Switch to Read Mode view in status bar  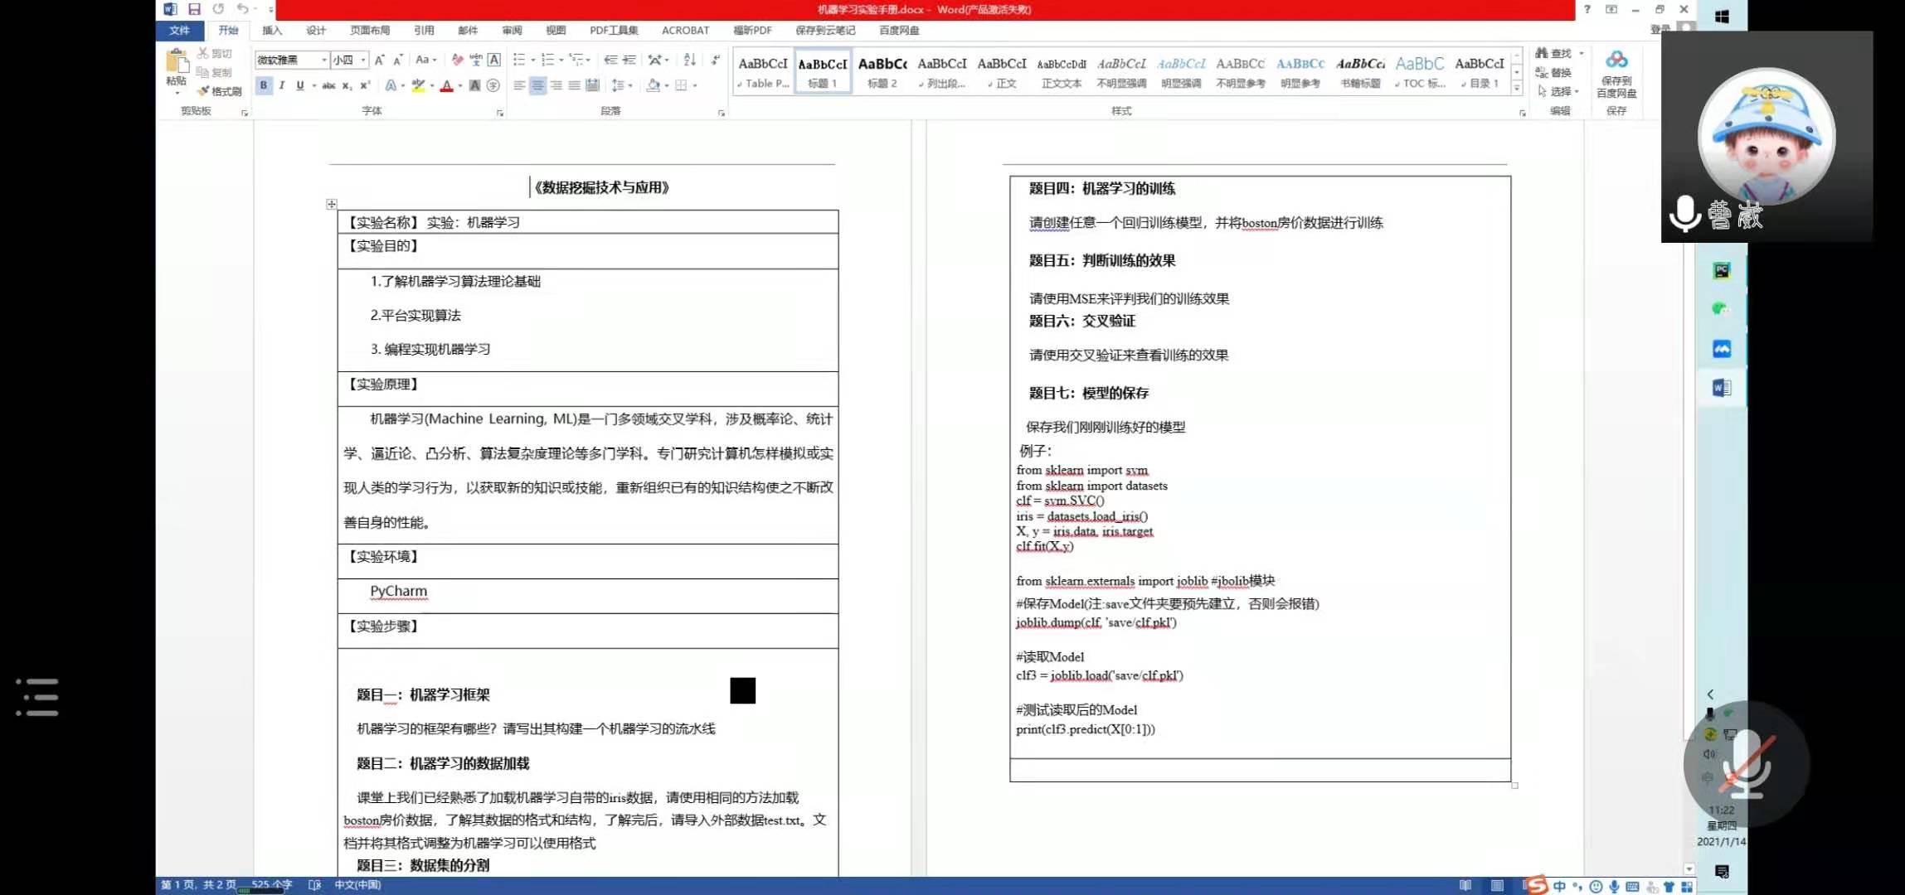pos(1465,886)
